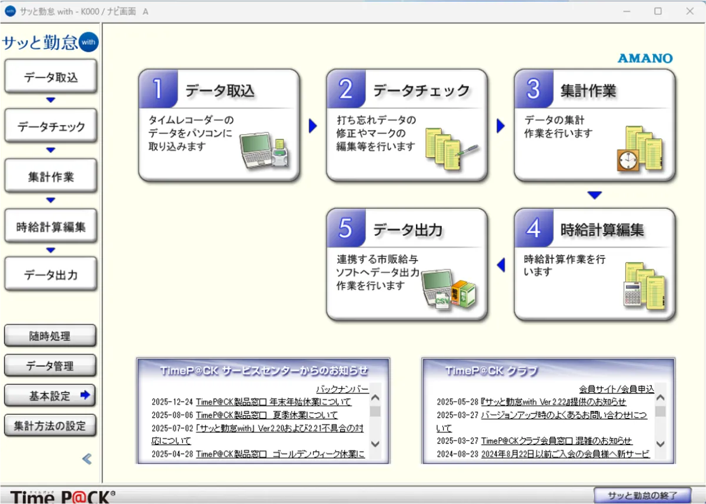This screenshot has width=706, height=504.
Task: Minimize the サッと勤怠 with window
Action: click(627, 11)
